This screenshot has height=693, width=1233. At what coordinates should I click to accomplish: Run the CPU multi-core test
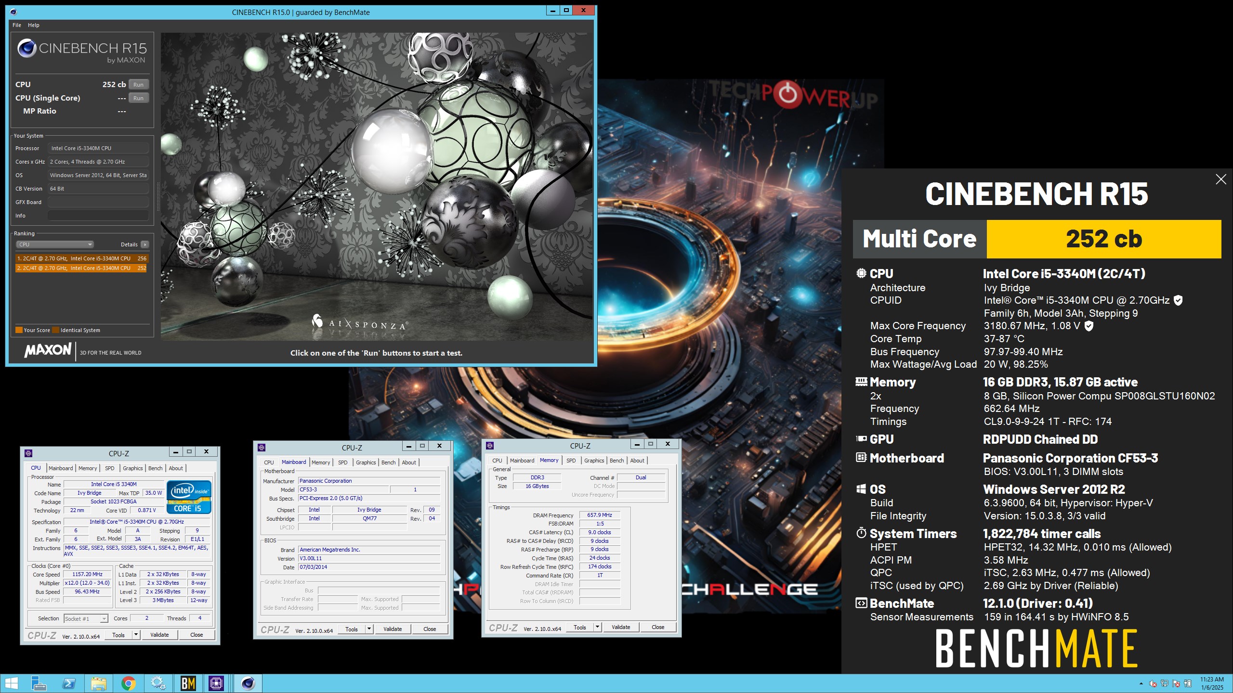[139, 85]
